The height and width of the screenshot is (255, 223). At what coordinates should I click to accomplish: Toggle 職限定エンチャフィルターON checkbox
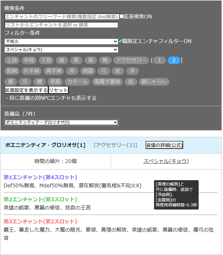[x=120, y=41]
